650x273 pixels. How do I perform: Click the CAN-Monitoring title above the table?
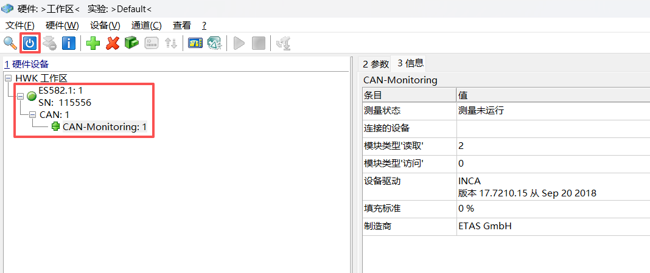(x=400, y=80)
